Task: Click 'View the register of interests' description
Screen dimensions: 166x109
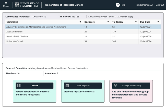Action: [x=79, y=92]
